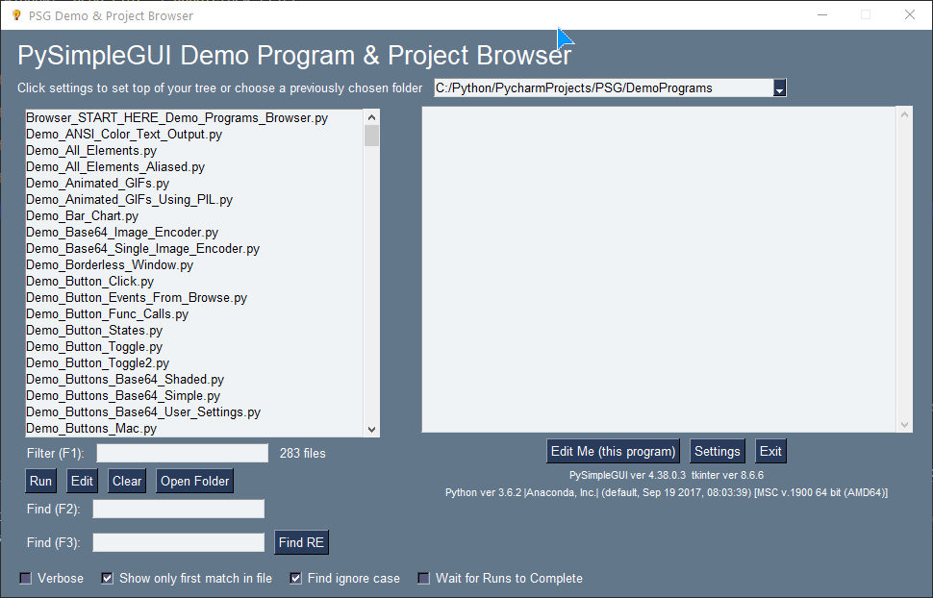Click 'Edit Me (this program)' button
The height and width of the screenshot is (598, 933).
613,450
